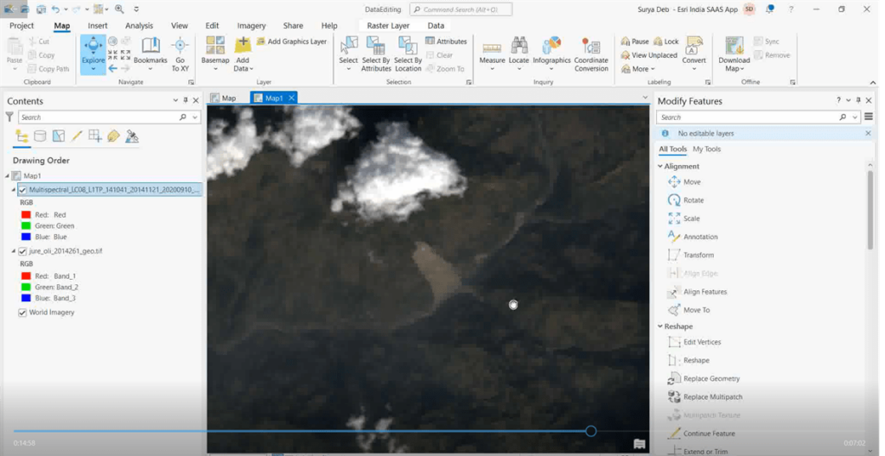
Task: Select the Annotation tool
Action: pos(693,237)
